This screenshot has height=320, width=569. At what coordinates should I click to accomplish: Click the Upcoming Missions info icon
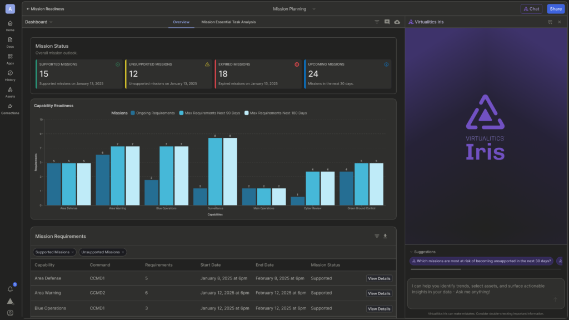(x=386, y=64)
